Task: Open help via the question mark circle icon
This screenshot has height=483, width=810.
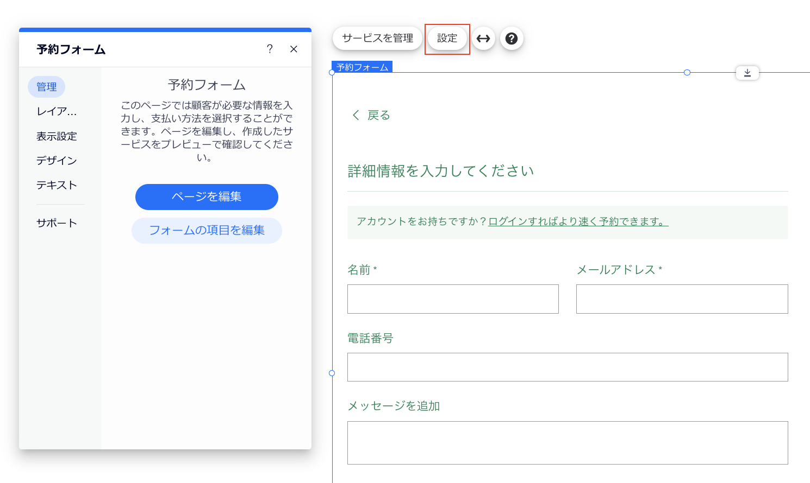Action: click(512, 39)
